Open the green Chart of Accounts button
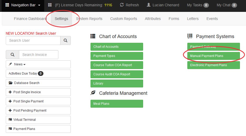Viewport: 246px width, 136px height. [x=117, y=47]
